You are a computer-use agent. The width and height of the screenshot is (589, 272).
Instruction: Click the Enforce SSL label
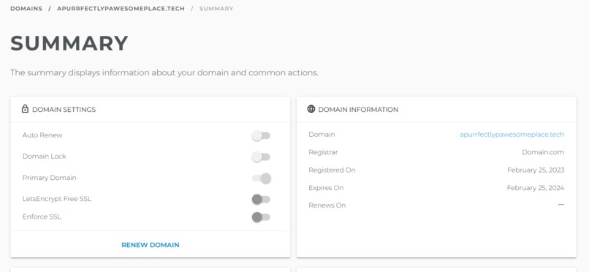[42, 216]
